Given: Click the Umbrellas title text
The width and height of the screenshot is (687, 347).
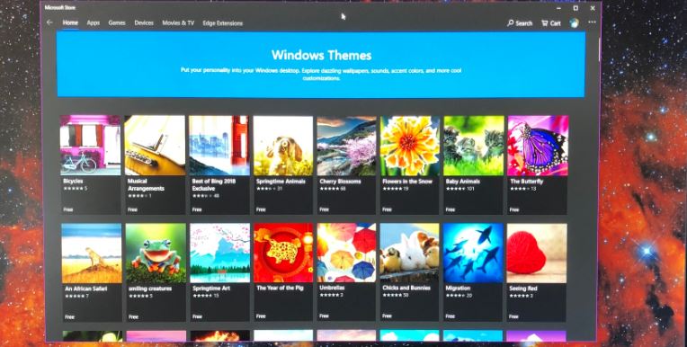Looking at the screenshot, I should 332,288.
